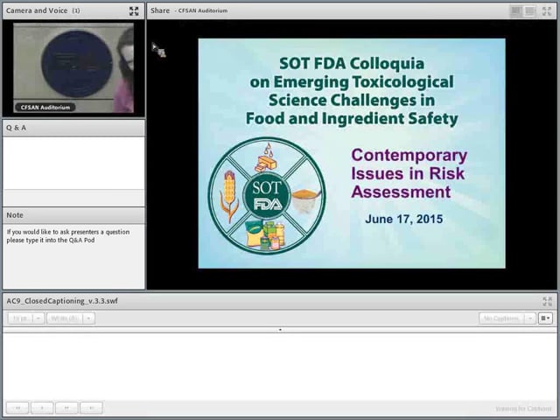
Task: Collapse the caption toolbar with the small arrow
Action: point(280,330)
